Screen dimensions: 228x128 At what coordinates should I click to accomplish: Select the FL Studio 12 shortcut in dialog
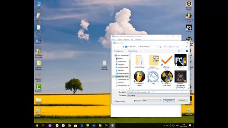tap(139, 78)
